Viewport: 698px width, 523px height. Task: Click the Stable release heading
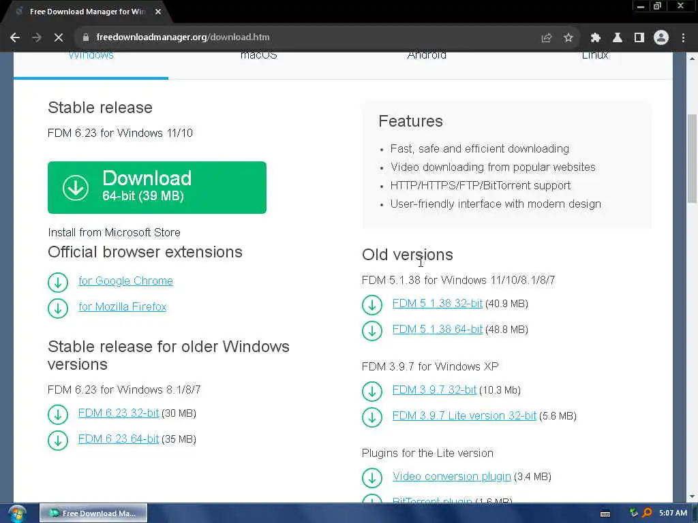pyautogui.click(x=100, y=108)
